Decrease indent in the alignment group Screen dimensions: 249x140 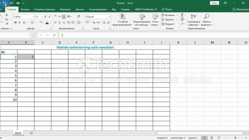[x=68, y=23]
